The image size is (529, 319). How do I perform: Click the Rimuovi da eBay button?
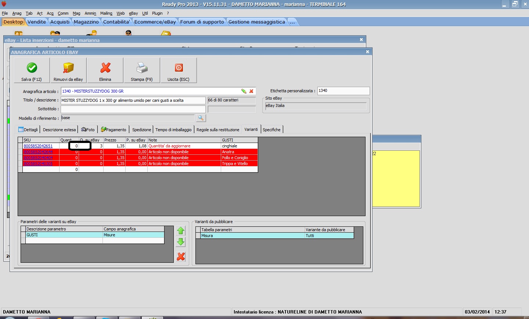click(68, 71)
